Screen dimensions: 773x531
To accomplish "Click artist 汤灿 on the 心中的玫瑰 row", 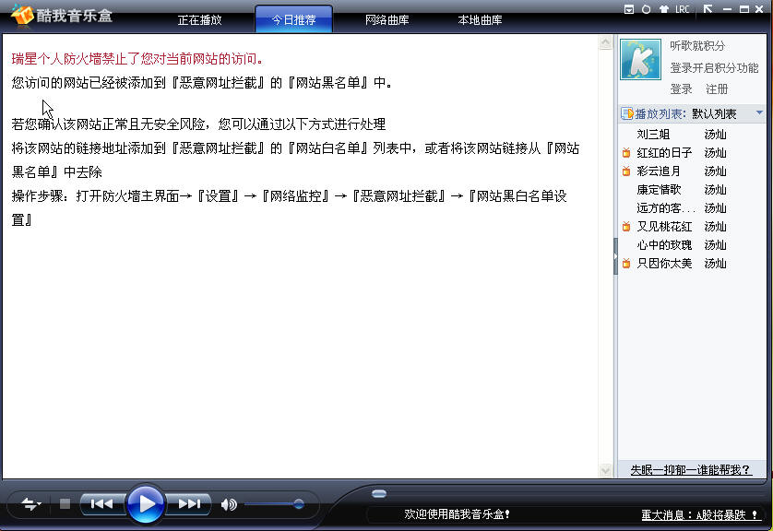I will coord(715,245).
